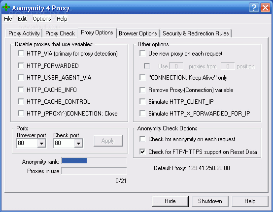Screen dimensions: 273x212
Task: Click the Default Proxy address 129.41.250.20:80
Action: pyautogui.click(x=209, y=168)
